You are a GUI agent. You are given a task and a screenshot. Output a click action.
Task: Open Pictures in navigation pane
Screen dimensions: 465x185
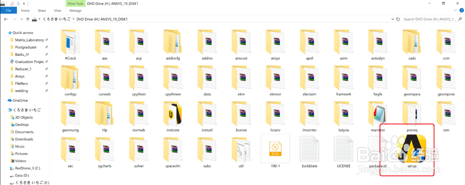21,153
